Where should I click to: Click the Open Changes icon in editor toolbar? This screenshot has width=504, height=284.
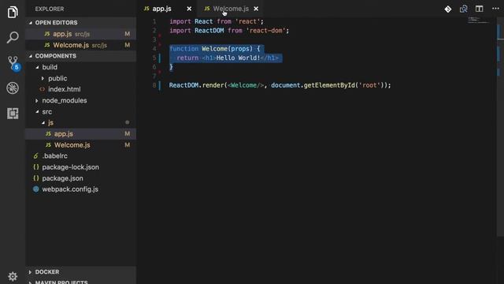coord(464,9)
